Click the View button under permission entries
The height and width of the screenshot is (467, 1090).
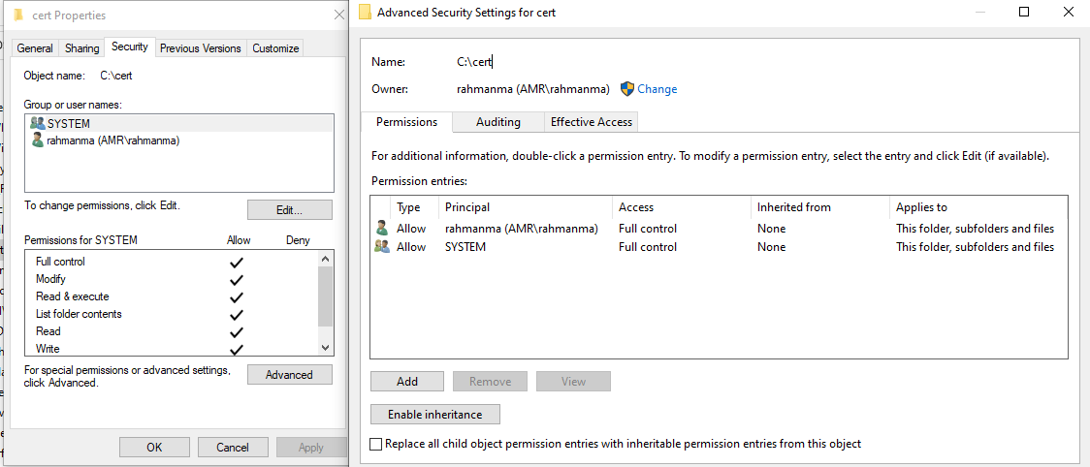coord(573,382)
